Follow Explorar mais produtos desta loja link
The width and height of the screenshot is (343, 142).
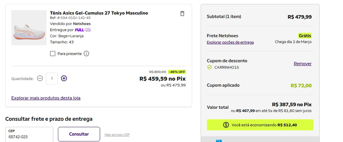pos(46,98)
